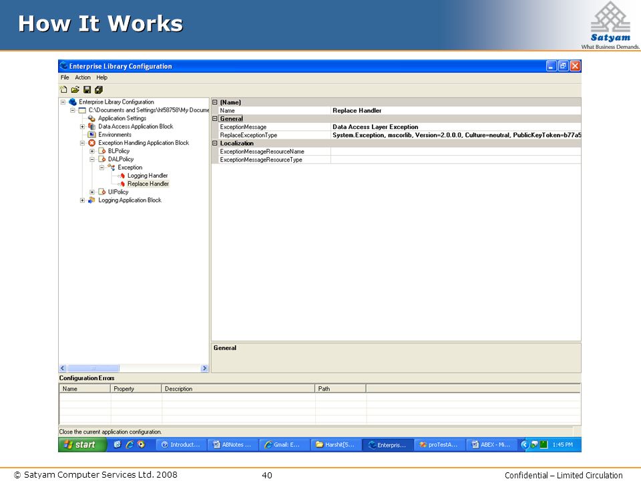Click the Logging Handler node icon
Viewport: 641px width, 481px height.
click(122, 176)
